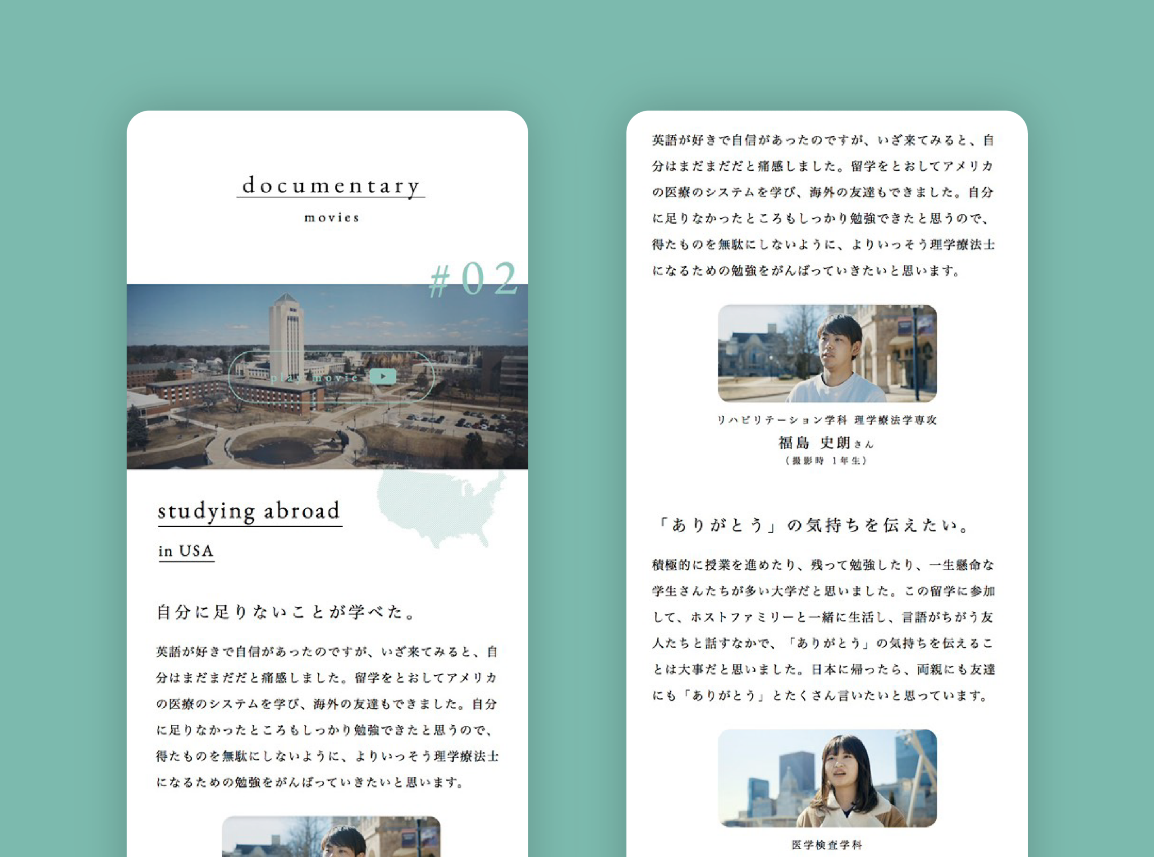Image resolution: width=1154 pixels, height=857 pixels.
Task: Click the name '福島 史朗さん'
Action: 826,443
